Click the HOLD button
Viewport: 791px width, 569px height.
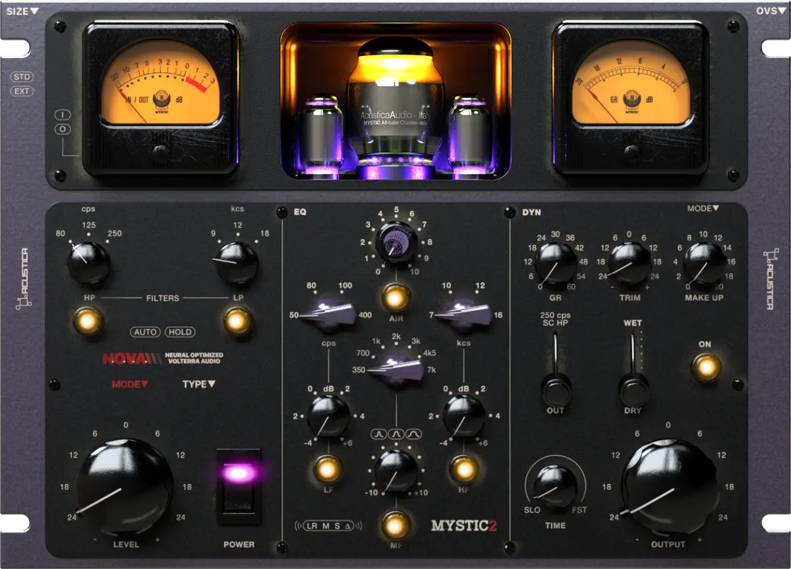click(180, 332)
